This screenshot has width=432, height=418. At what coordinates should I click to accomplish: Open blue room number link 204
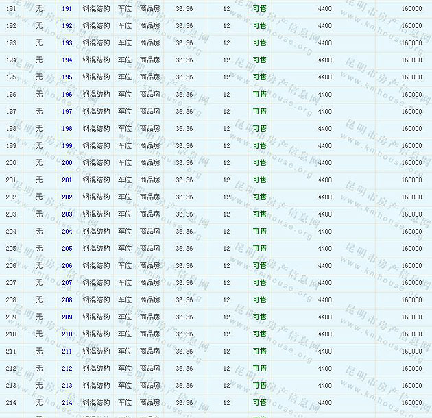[x=67, y=232]
